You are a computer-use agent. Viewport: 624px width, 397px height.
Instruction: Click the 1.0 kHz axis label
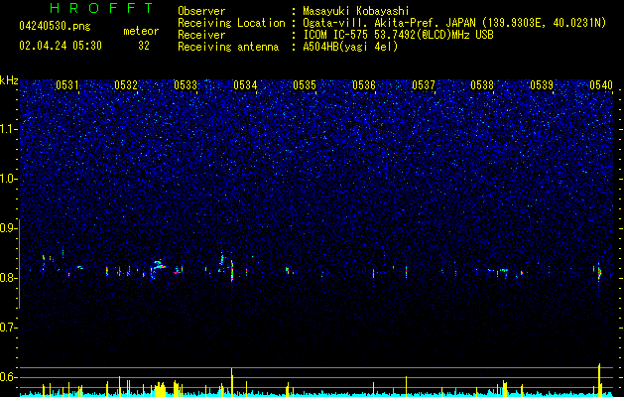(x=8, y=179)
